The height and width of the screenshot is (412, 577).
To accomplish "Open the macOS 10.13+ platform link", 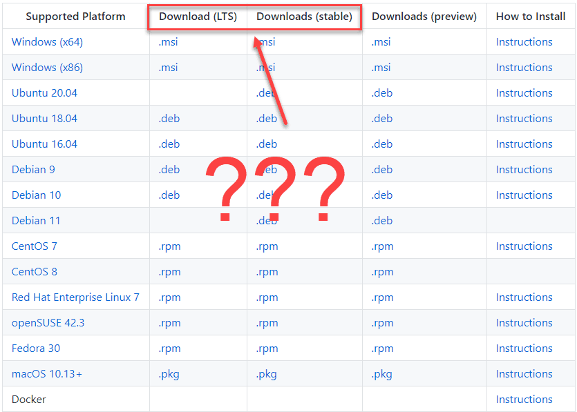I will click(47, 374).
